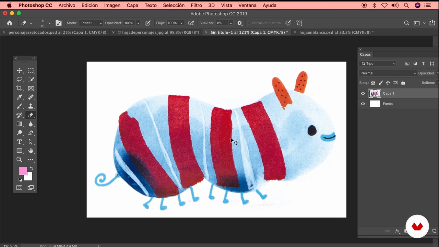Select the Rectangular Marquee tool

click(x=31, y=71)
